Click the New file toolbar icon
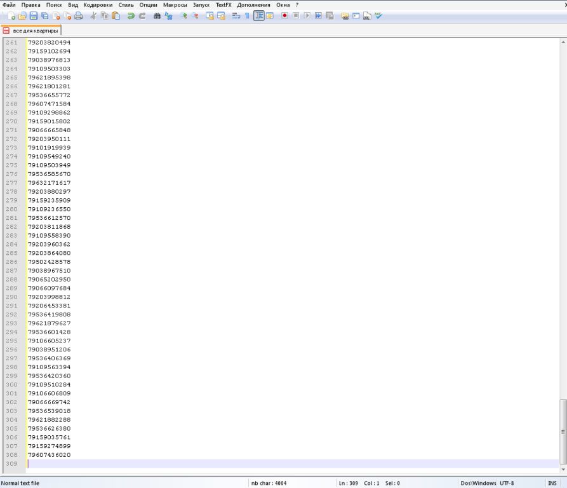This screenshot has height=488, width=567. click(11, 15)
